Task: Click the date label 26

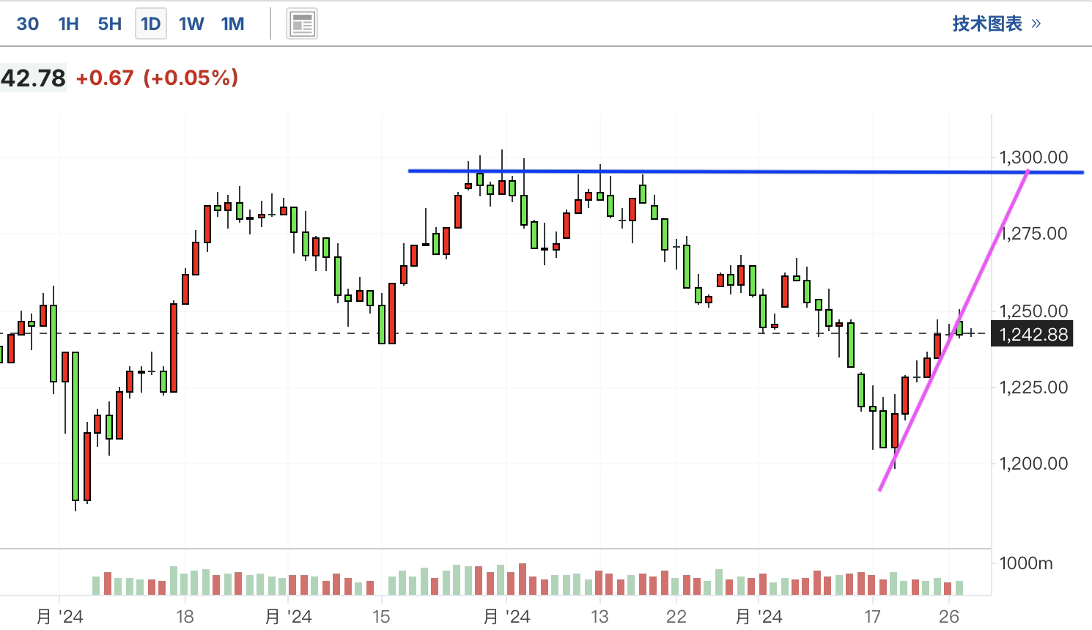Action: pyautogui.click(x=949, y=617)
